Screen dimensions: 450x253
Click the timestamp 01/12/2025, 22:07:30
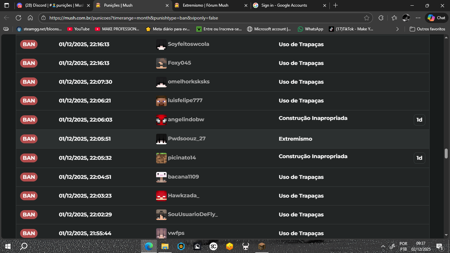pyautogui.click(x=85, y=82)
